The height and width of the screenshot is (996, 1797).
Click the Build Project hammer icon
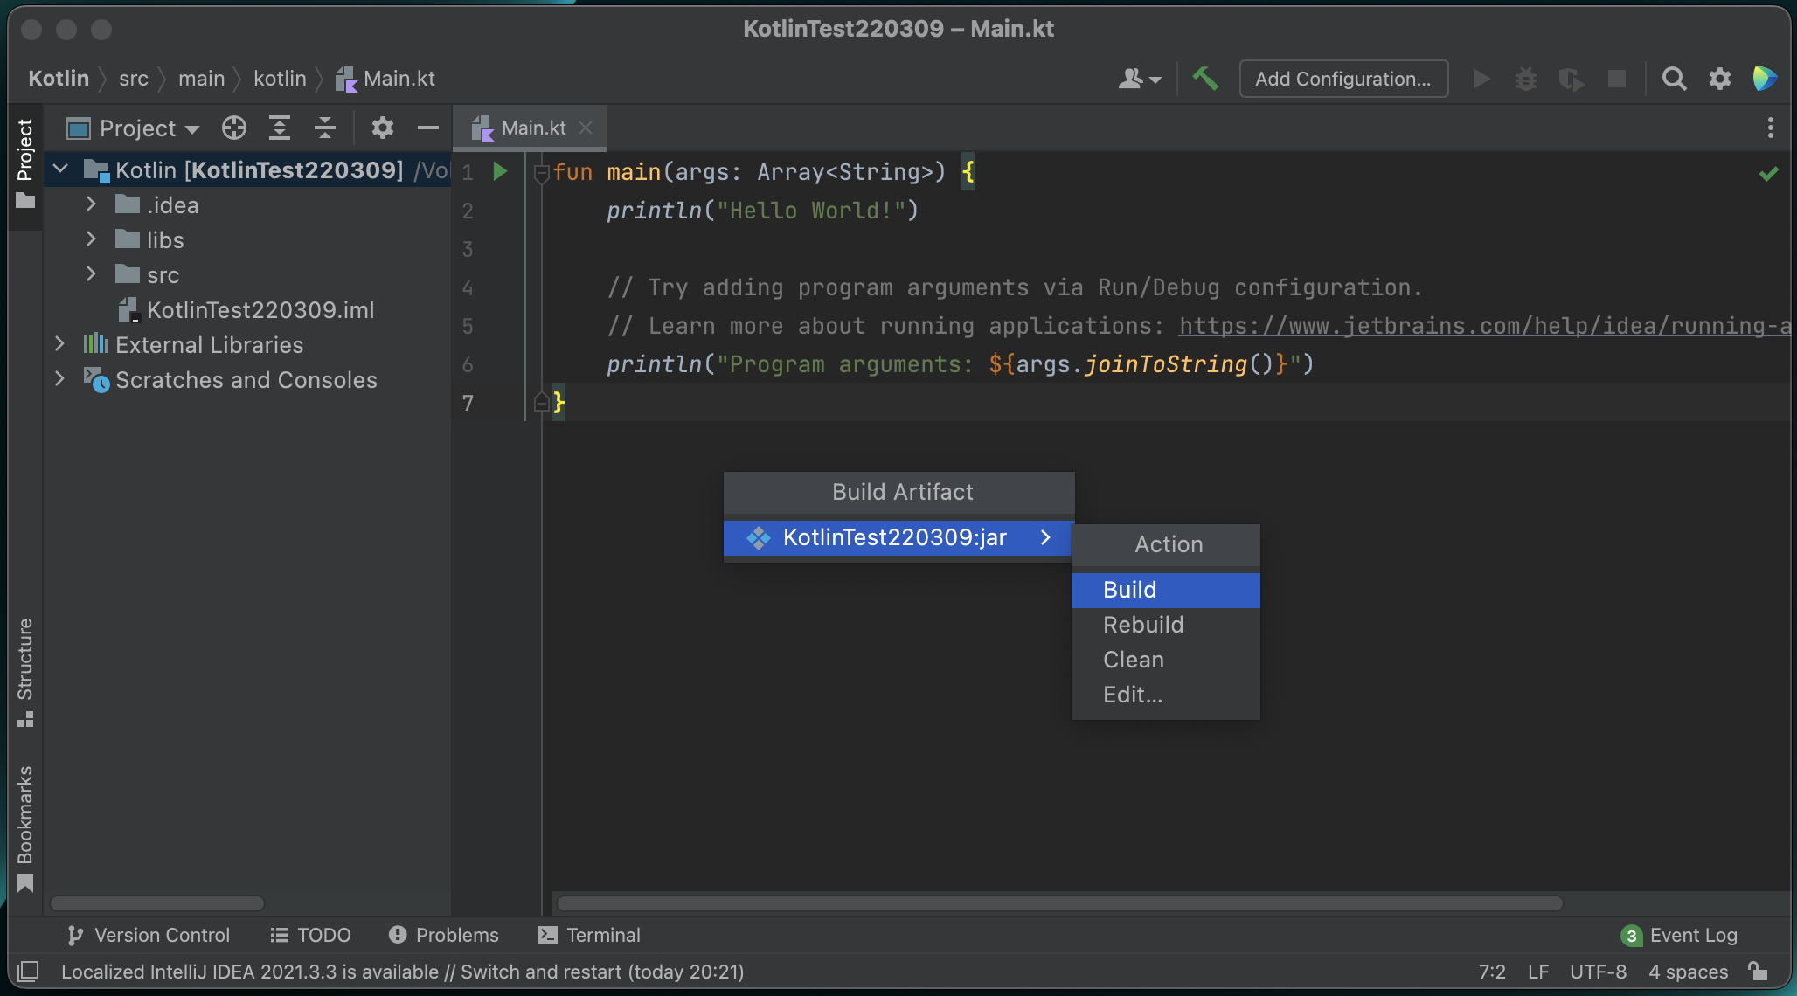click(1205, 79)
